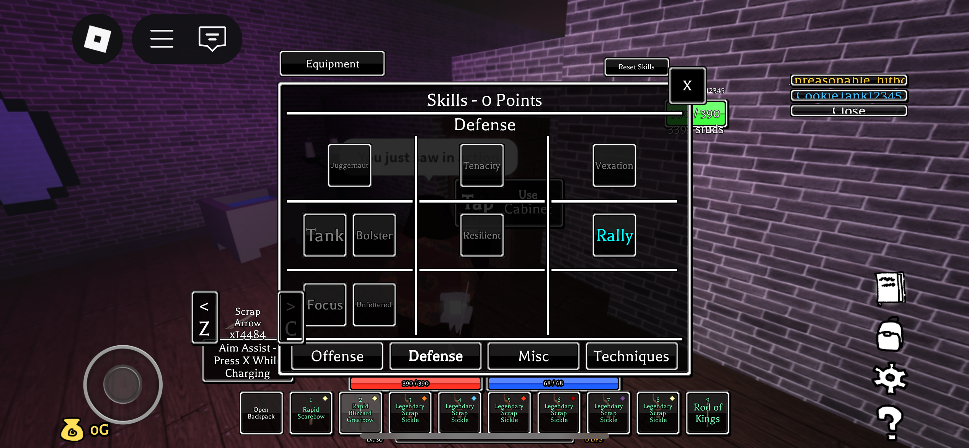Select the Vexation skill
This screenshot has height=448, width=969.
pyautogui.click(x=614, y=165)
